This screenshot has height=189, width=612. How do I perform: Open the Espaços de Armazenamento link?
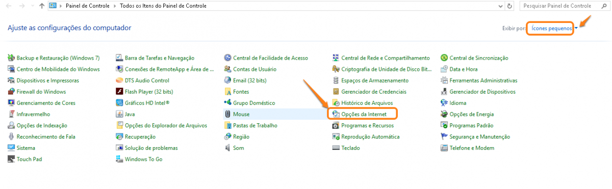375,80
